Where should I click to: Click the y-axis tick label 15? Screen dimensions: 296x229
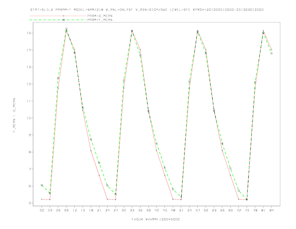coord(29,33)
